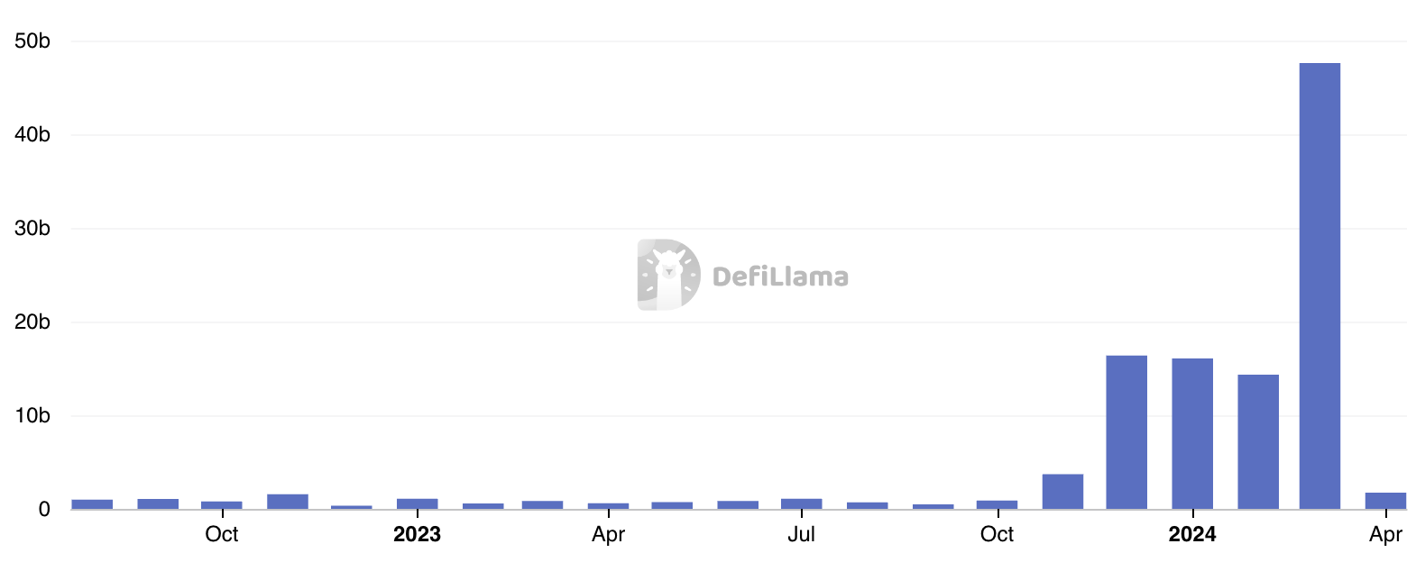Select the January 2023 bar
The image size is (1416, 562).
pos(417,503)
